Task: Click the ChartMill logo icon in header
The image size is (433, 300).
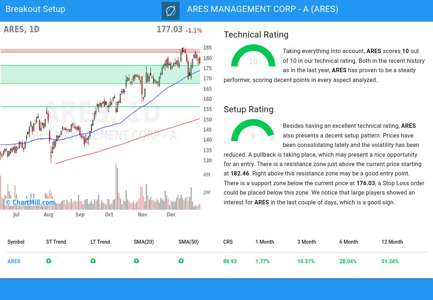Action: (171, 11)
